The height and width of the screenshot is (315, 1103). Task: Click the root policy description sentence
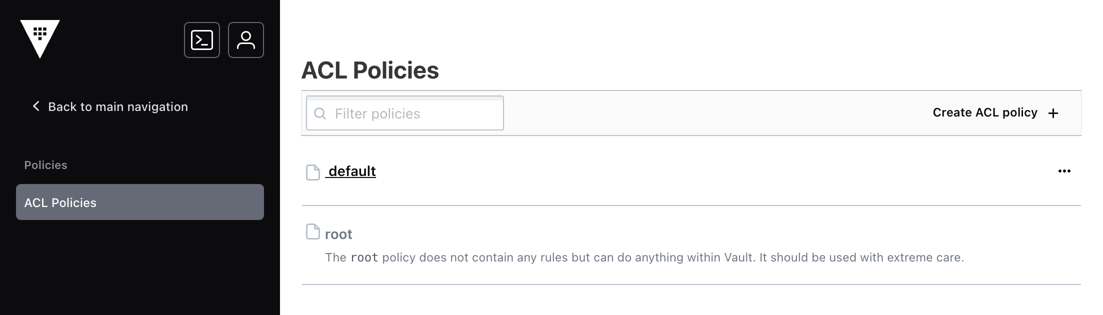644,257
